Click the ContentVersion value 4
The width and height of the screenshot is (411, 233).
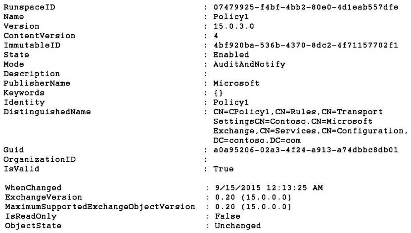pyautogui.click(x=216, y=36)
